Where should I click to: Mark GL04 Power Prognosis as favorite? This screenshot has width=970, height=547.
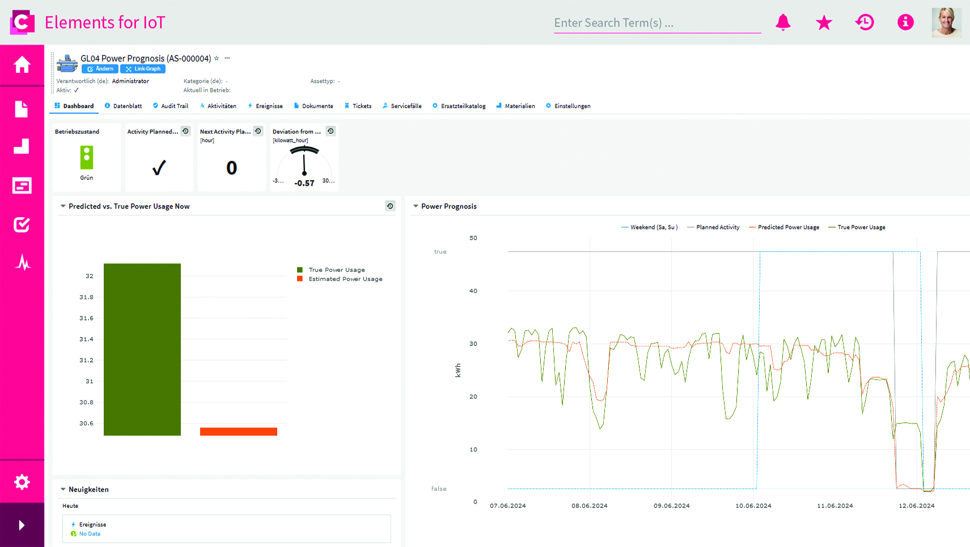pyautogui.click(x=217, y=58)
